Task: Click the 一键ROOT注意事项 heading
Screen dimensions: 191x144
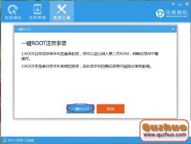Action: click(44, 43)
